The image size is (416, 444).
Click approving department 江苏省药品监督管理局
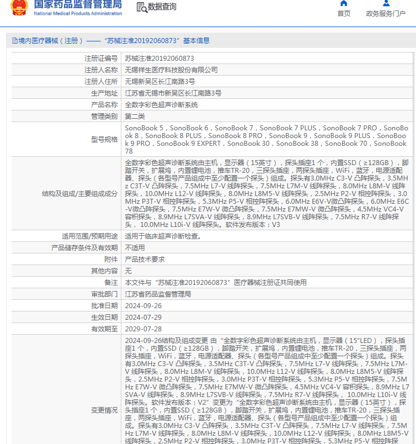[158, 294]
